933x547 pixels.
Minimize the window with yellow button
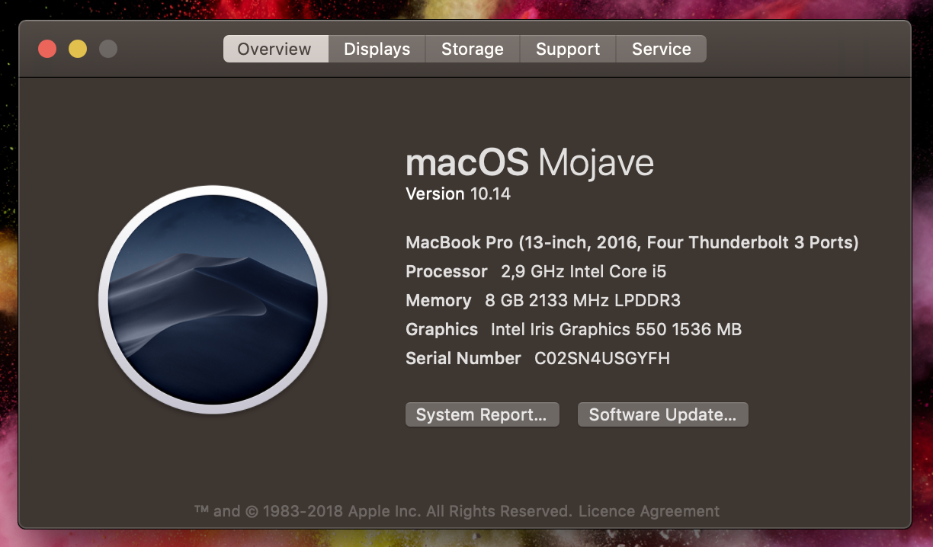pos(78,49)
